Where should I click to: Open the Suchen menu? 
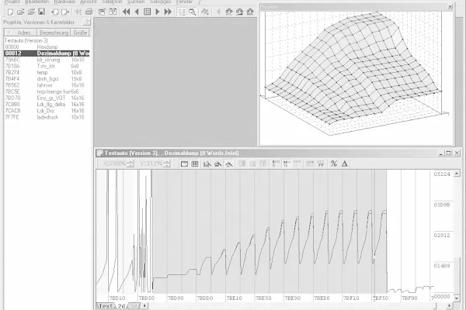pos(136,2)
